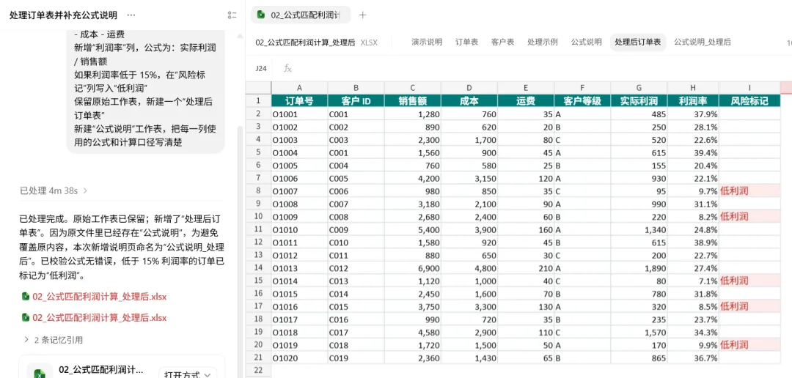The image size is (792, 378).
Task: Select column A header
Action: pos(299,88)
